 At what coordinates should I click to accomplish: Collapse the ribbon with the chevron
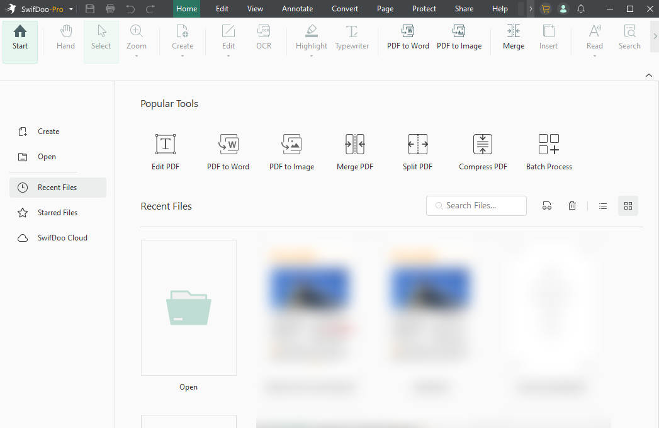[648, 75]
